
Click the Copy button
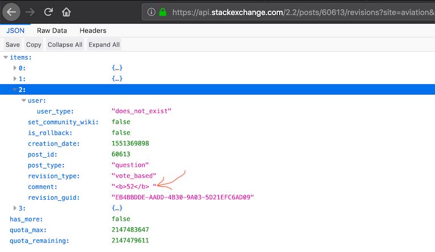click(x=33, y=45)
